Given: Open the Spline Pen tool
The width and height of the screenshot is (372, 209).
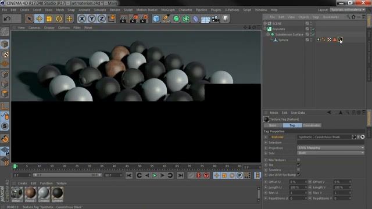Looking at the screenshot, I should pyautogui.click(x=166, y=19).
